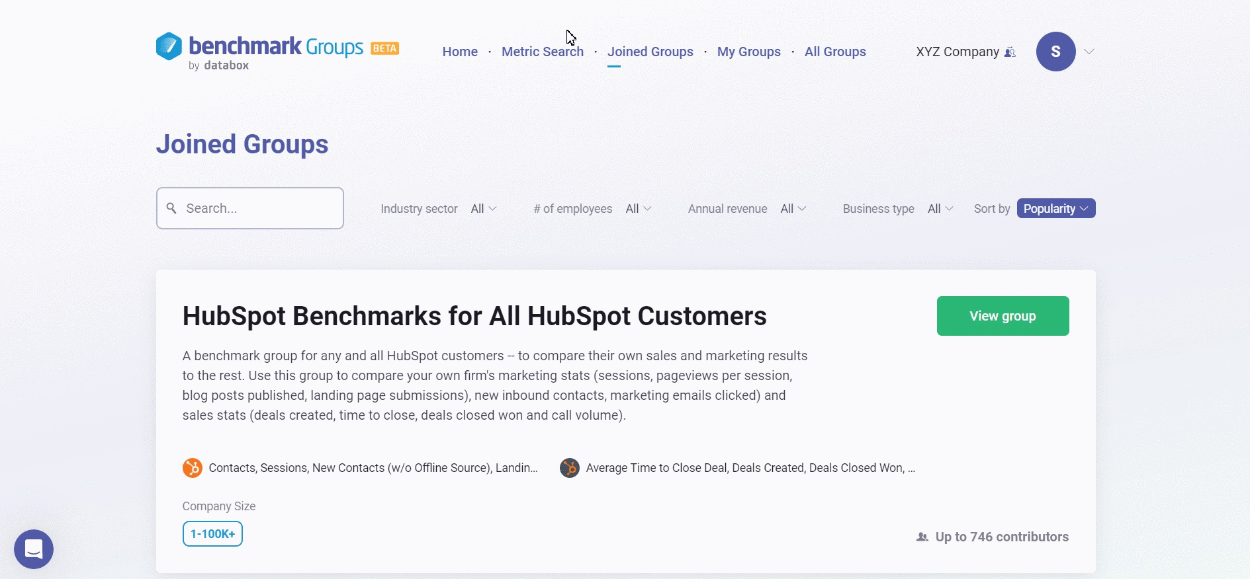Click the orange HubSpot marketing icon
The width and height of the screenshot is (1250, 579).
(193, 468)
